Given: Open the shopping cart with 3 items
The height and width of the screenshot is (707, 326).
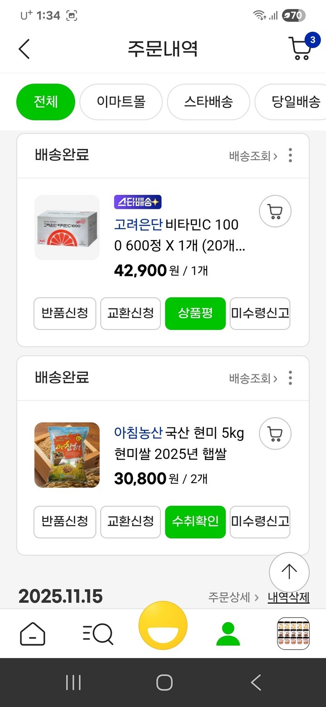Looking at the screenshot, I should pos(301,49).
